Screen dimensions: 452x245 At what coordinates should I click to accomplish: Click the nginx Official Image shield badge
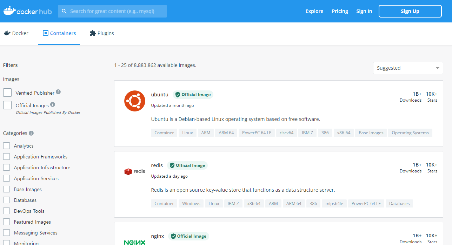coord(189,236)
